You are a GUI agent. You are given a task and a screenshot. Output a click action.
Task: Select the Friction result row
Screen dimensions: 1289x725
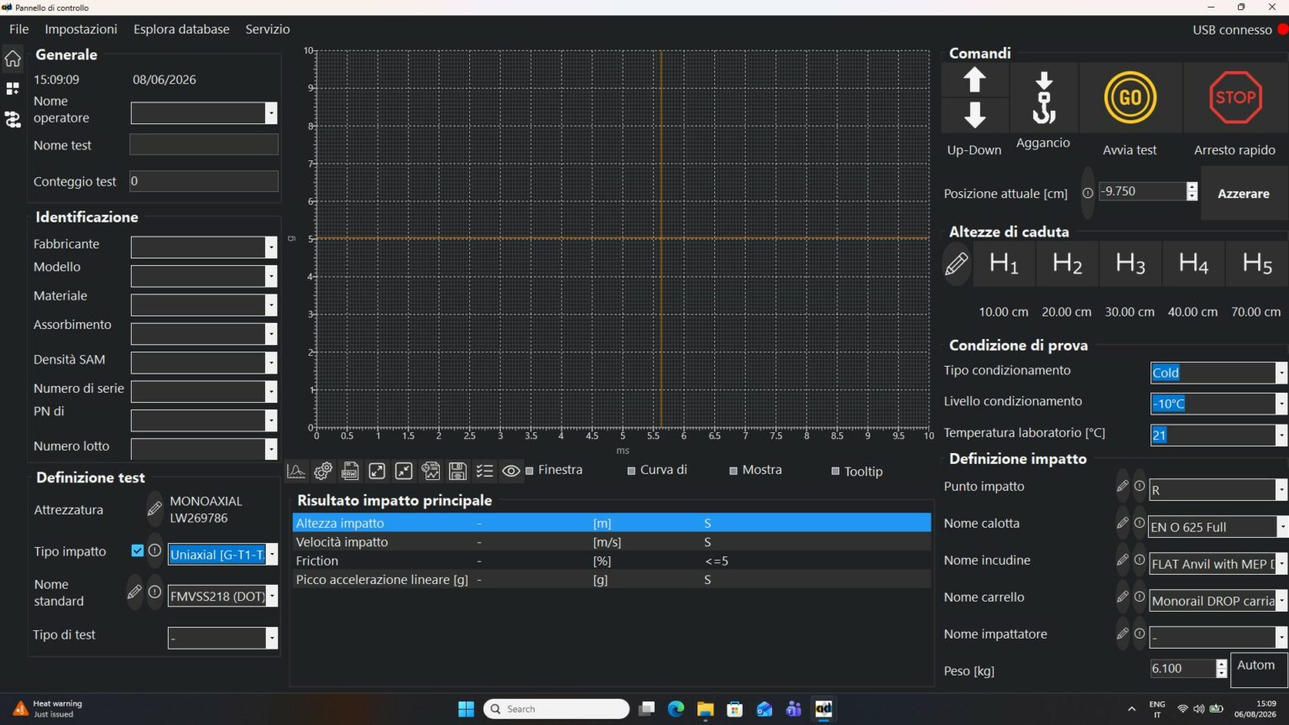(x=612, y=561)
